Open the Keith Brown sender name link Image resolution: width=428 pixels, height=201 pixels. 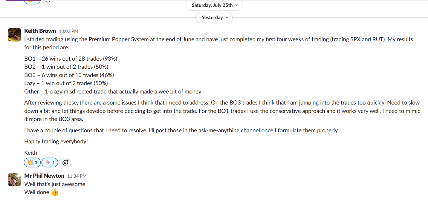pos(40,31)
